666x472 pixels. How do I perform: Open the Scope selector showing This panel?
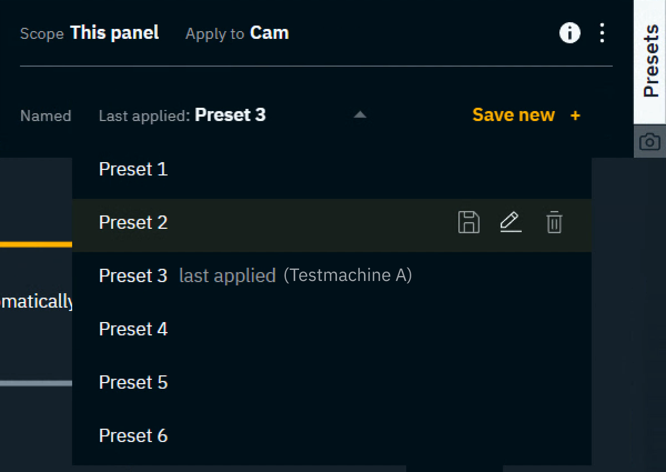tap(114, 33)
